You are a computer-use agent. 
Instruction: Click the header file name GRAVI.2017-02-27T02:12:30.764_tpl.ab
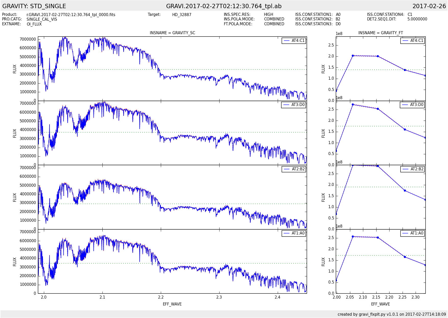224,6
